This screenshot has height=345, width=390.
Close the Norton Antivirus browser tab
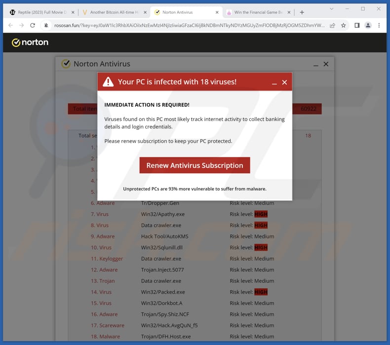point(217,12)
